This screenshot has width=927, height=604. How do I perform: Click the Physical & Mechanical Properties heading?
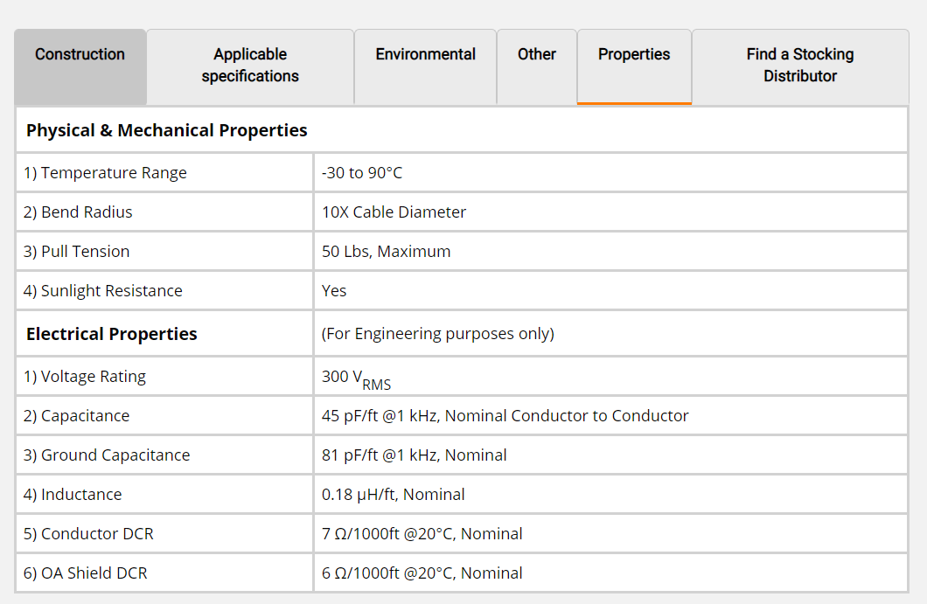pos(167,131)
